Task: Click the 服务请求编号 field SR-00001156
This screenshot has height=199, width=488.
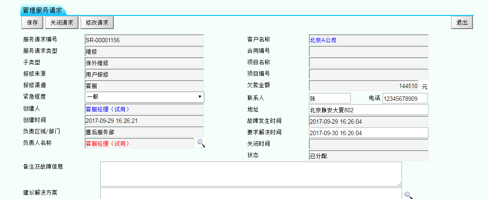Action: (x=144, y=40)
